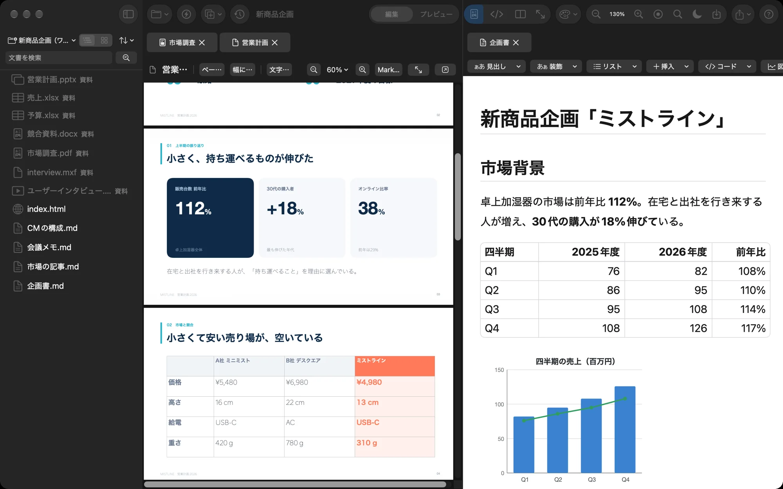Screen dimensions: 783x489
Task: Click the horizontal scrollbar below slides
Action: tap(295, 484)
